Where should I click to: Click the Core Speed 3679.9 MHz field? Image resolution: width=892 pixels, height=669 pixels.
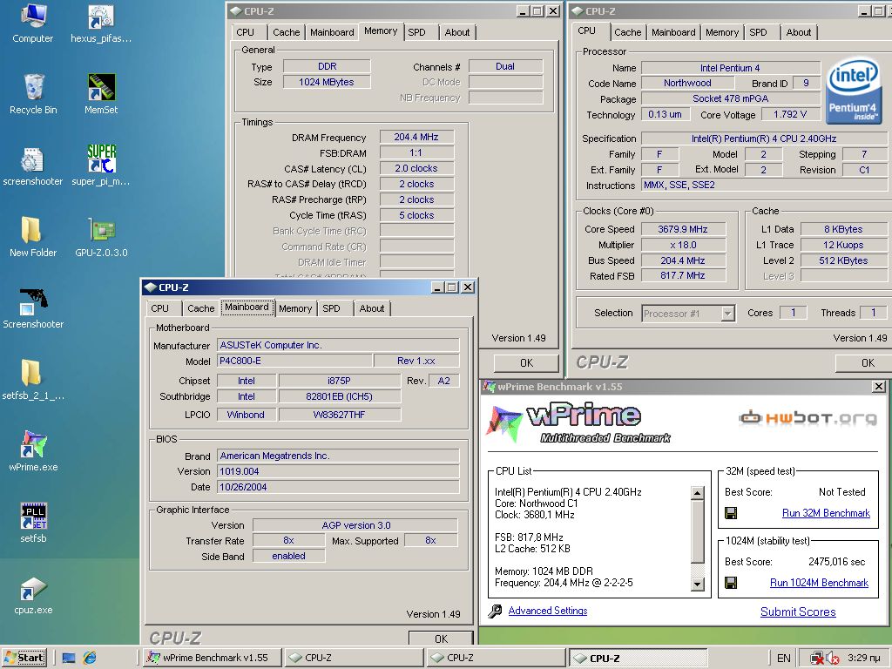pos(683,229)
